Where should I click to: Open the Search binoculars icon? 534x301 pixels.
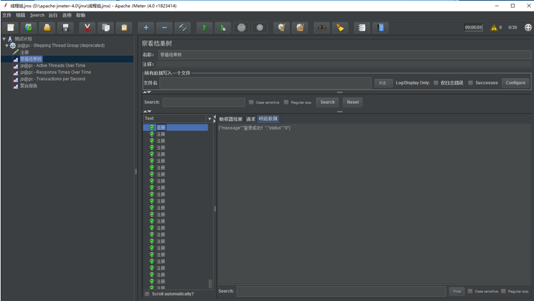[x=322, y=28]
